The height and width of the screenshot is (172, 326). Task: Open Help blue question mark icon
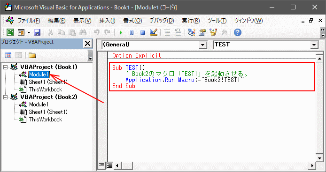[x=238, y=32]
